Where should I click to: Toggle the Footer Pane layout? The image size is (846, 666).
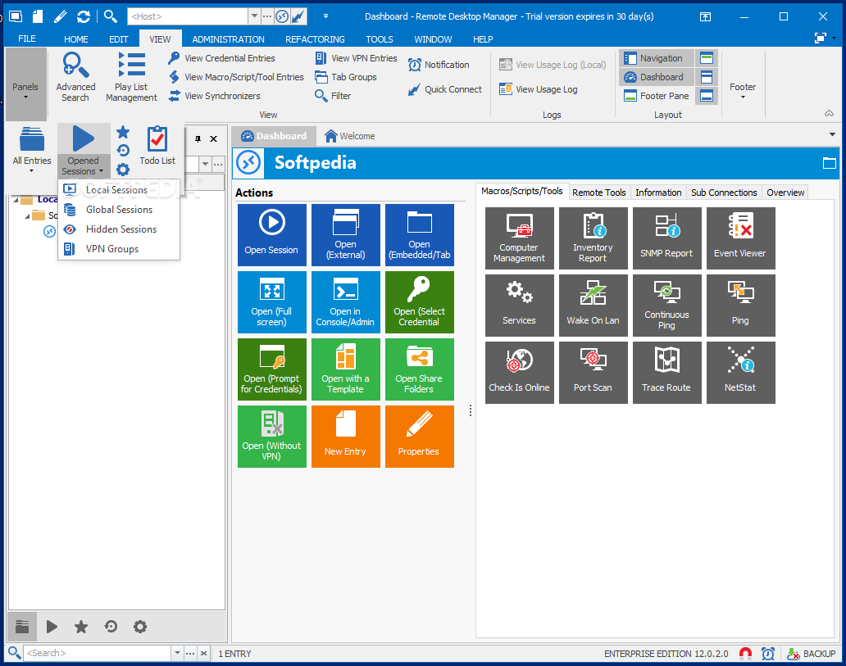pos(657,96)
